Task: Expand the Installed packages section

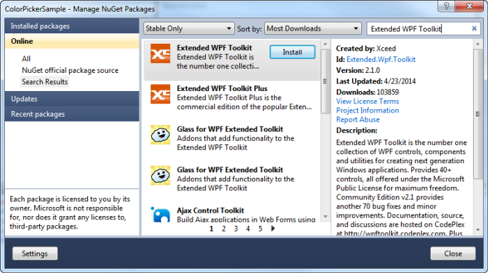Action: pos(72,26)
